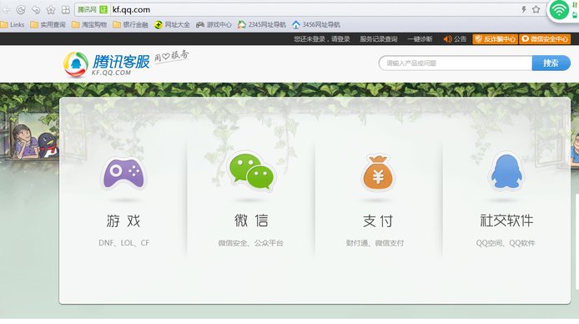
Task: Click the green WeChat bubbles icon
Action: pos(251,171)
